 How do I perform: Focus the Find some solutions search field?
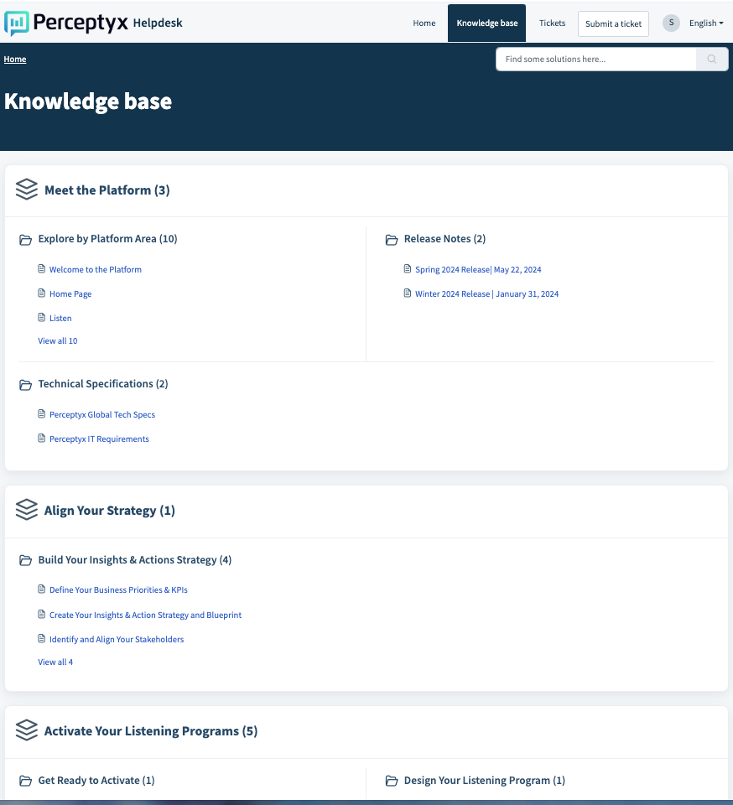pos(596,59)
